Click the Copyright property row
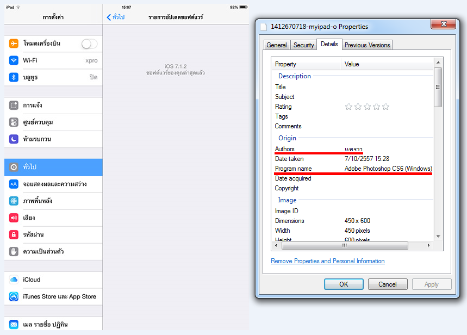The image size is (467, 335). click(x=353, y=188)
